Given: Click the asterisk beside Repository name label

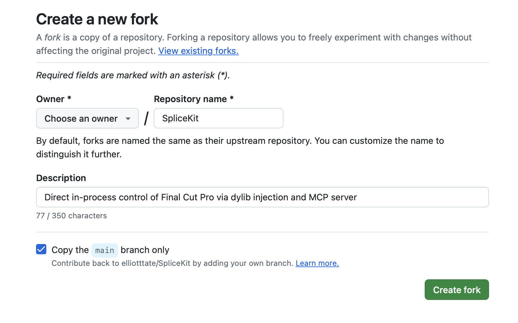Looking at the screenshot, I should 232,98.
